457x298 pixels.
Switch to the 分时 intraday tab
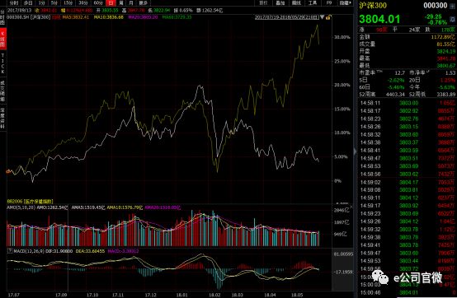click(14, 3)
